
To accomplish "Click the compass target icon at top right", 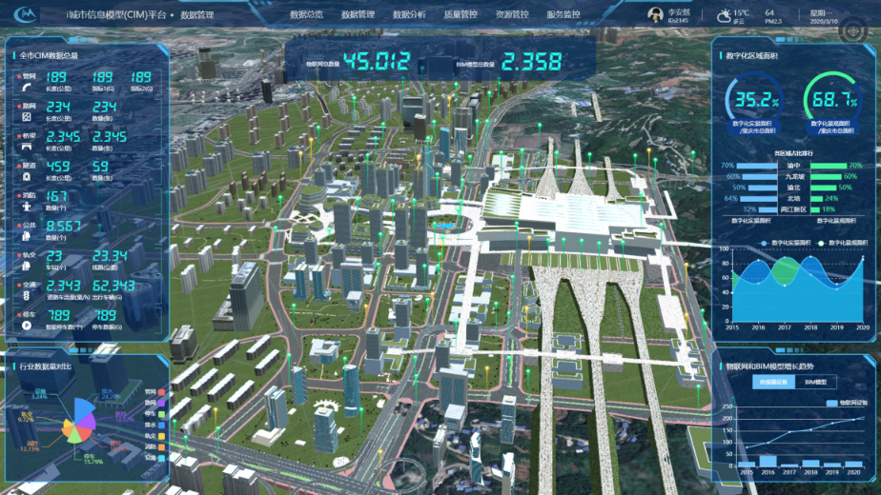I will [850, 30].
